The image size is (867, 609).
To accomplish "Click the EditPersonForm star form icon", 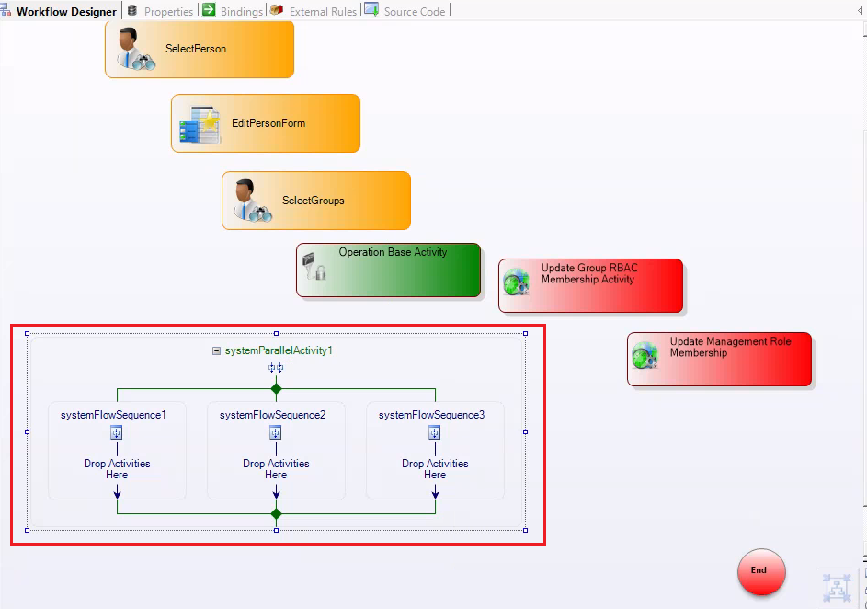I will 200,125.
